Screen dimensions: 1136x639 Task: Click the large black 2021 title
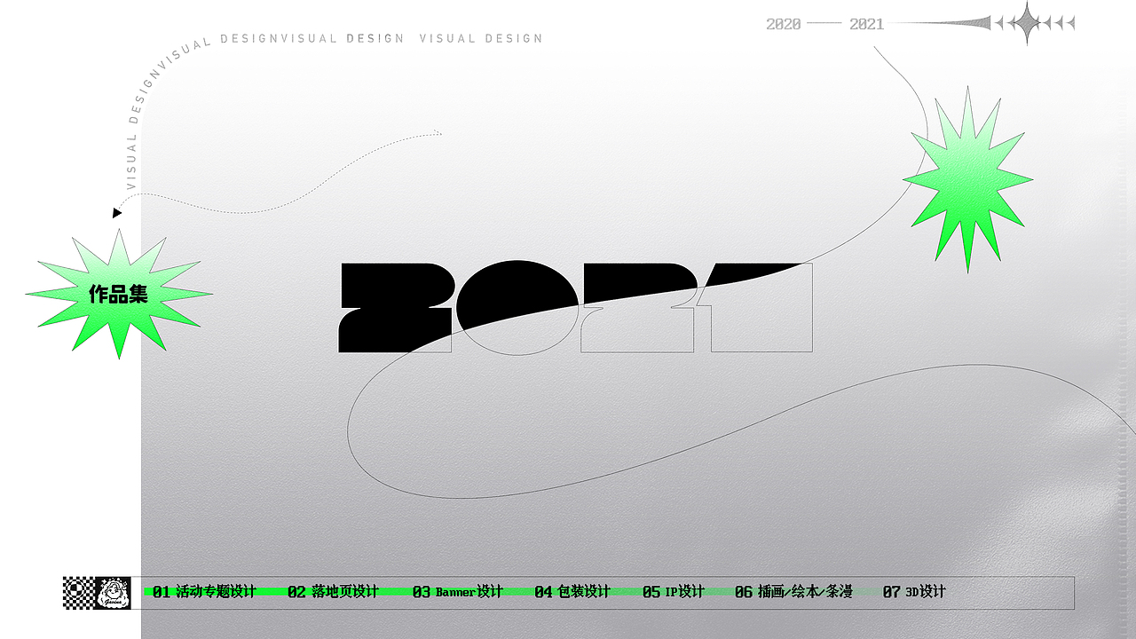(576, 307)
